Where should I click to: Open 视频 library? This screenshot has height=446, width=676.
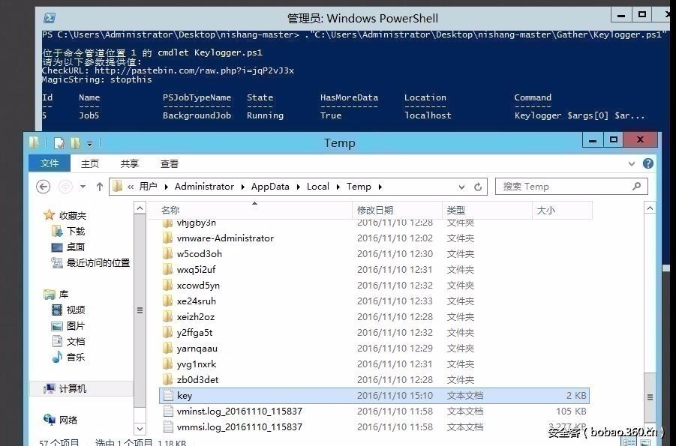pyautogui.click(x=76, y=310)
